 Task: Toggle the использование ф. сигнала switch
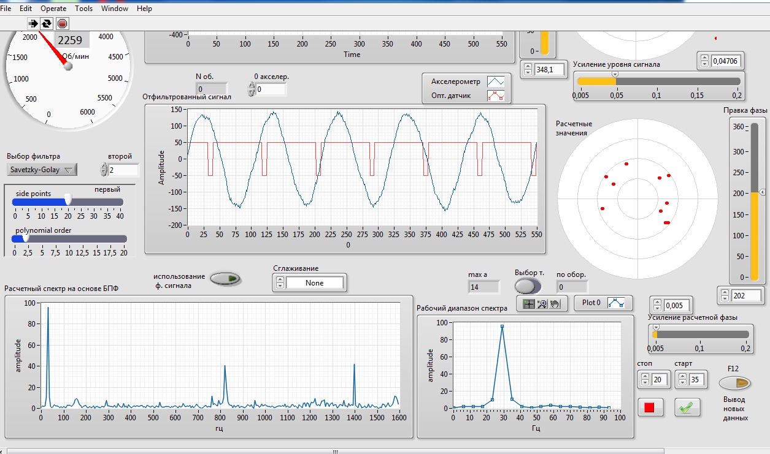pos(226,279)
